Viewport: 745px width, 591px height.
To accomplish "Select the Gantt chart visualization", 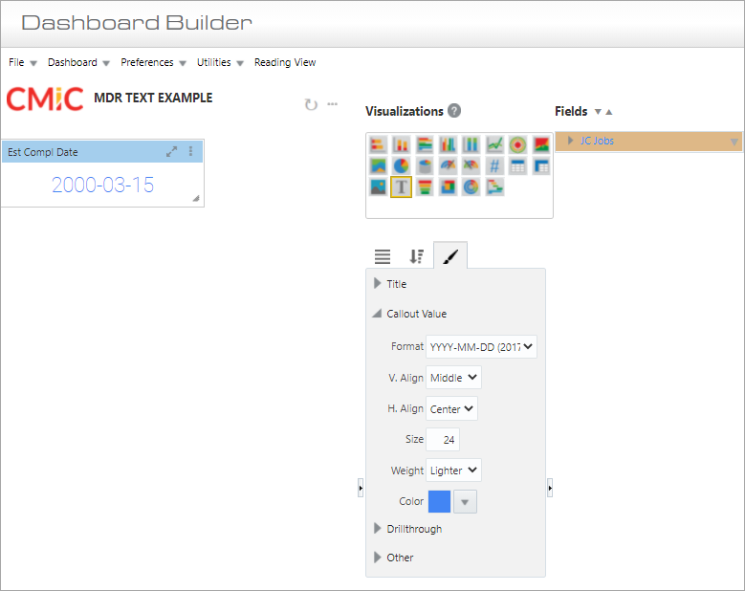I will [x=494, y=186].
